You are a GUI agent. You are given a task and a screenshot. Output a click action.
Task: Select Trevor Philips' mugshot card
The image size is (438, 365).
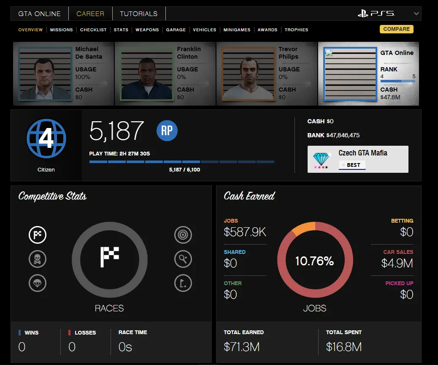tap(267, 74)
